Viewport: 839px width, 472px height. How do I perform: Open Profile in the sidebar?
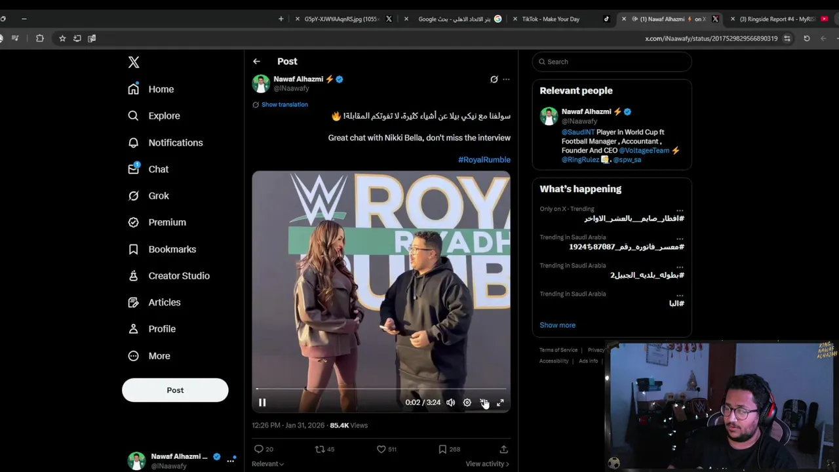point(152,328)
